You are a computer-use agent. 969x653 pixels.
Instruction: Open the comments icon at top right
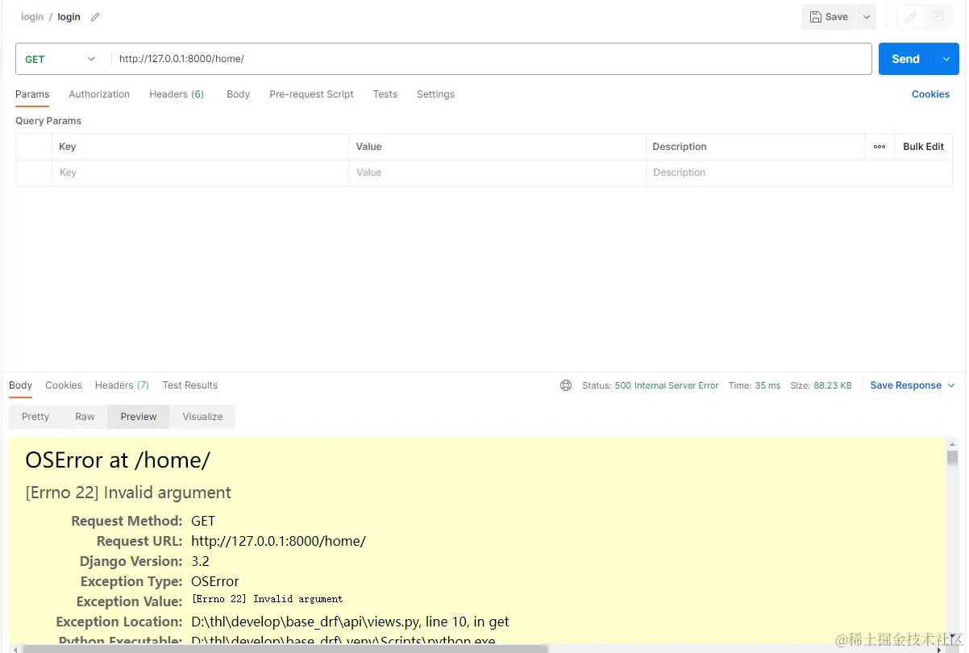click(x=937, y=17)
